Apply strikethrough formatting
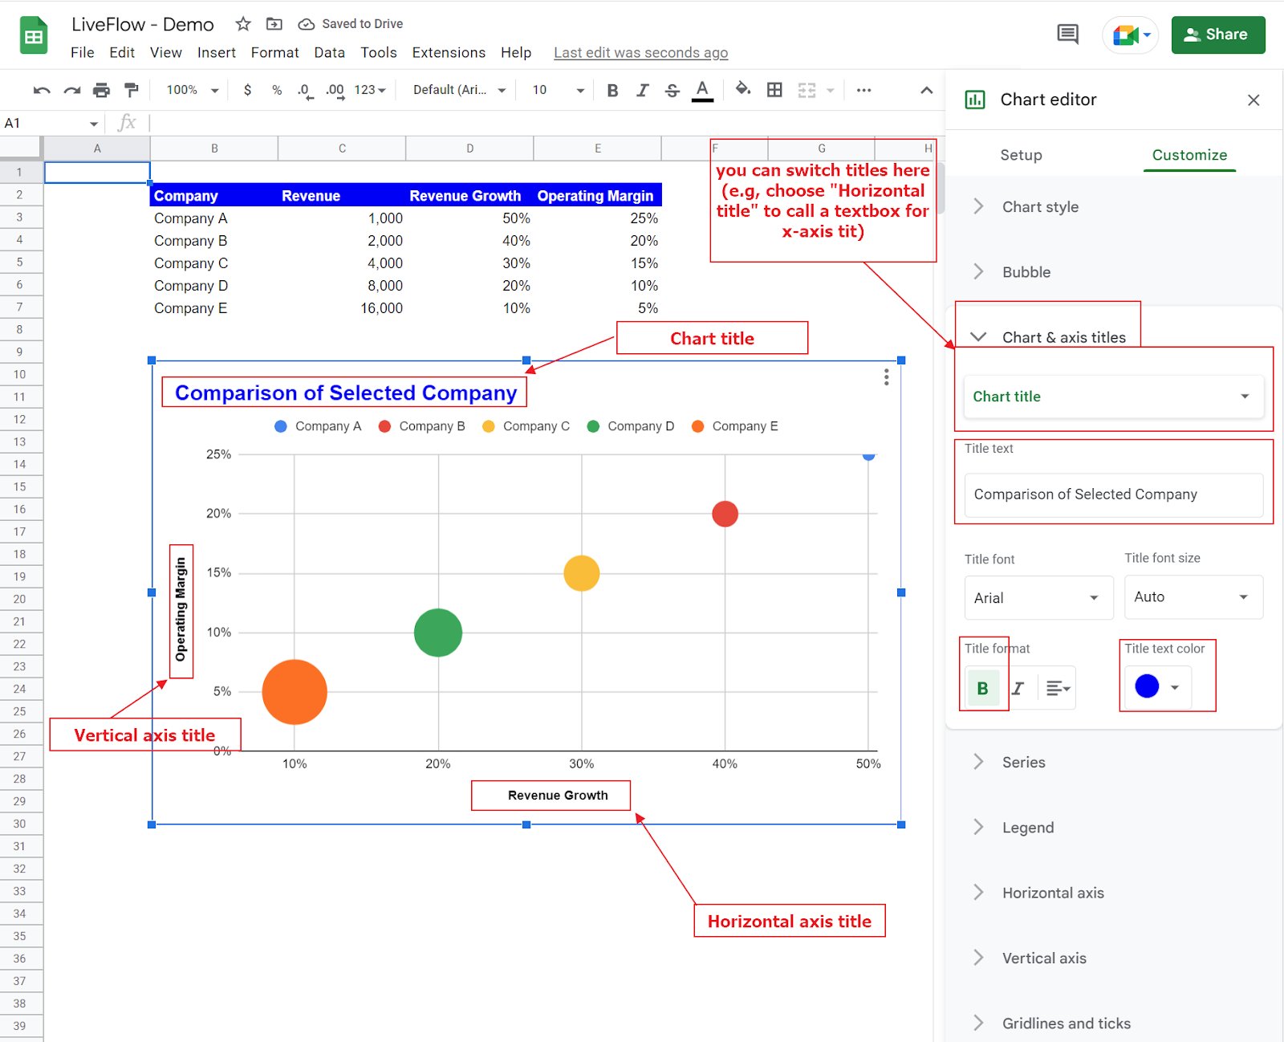 tap(672, 91)
